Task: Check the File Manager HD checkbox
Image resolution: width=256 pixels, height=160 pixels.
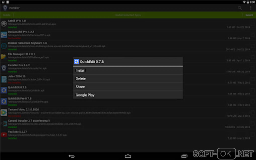Action: tap(253, 57)
